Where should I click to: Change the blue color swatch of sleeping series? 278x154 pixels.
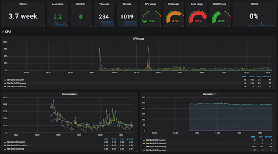[x=143, y=147]
